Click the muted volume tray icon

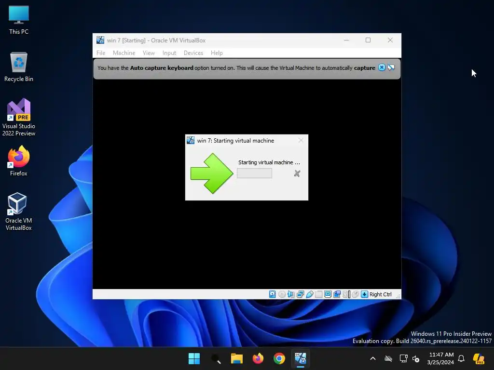[416, 358]
